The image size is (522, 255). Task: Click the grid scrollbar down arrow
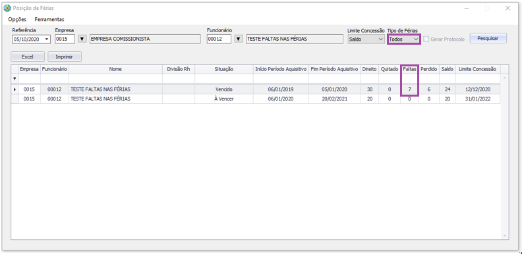[504, 235]
